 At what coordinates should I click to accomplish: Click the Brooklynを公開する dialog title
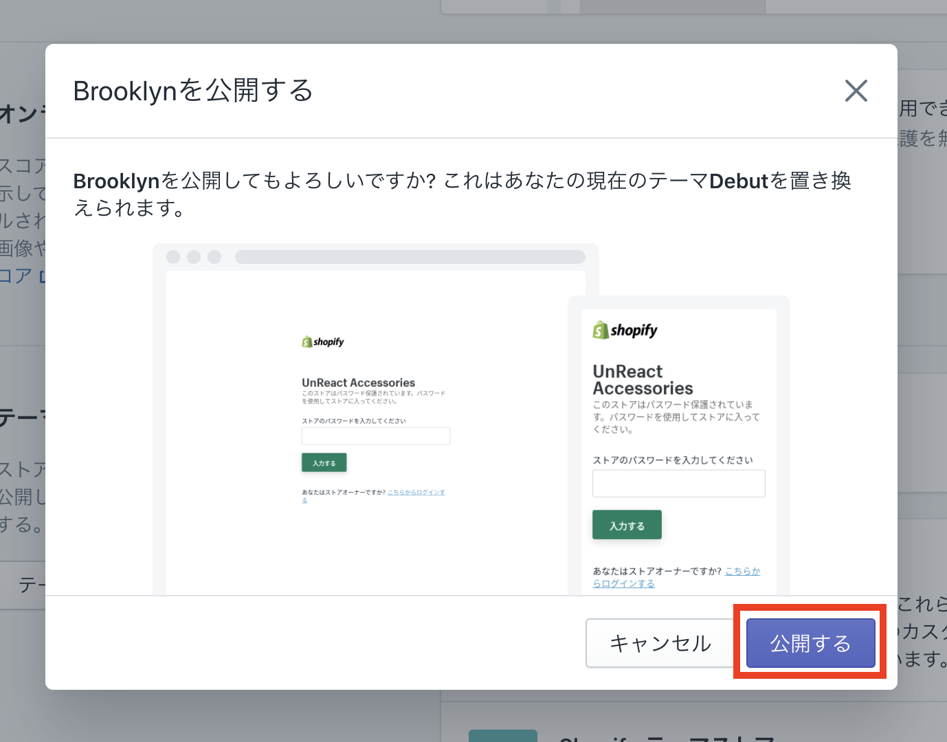click(193, 91)
